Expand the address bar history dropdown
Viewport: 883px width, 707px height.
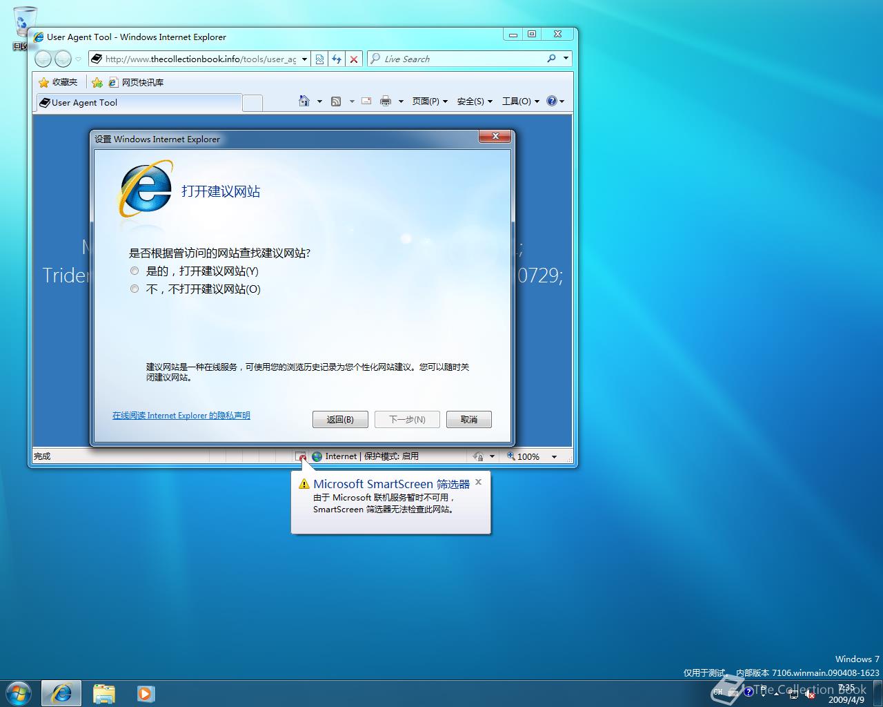click(x=304, y=59)
